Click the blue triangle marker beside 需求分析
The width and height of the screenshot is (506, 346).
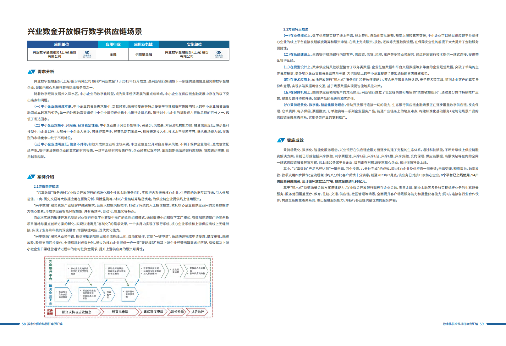coord(31,72)
